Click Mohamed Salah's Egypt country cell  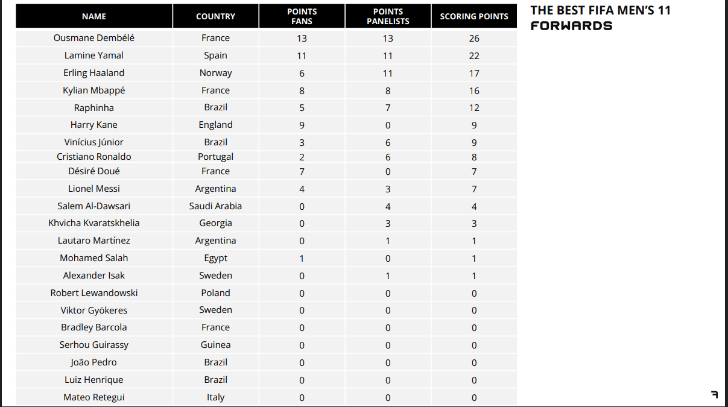[215, 258]
